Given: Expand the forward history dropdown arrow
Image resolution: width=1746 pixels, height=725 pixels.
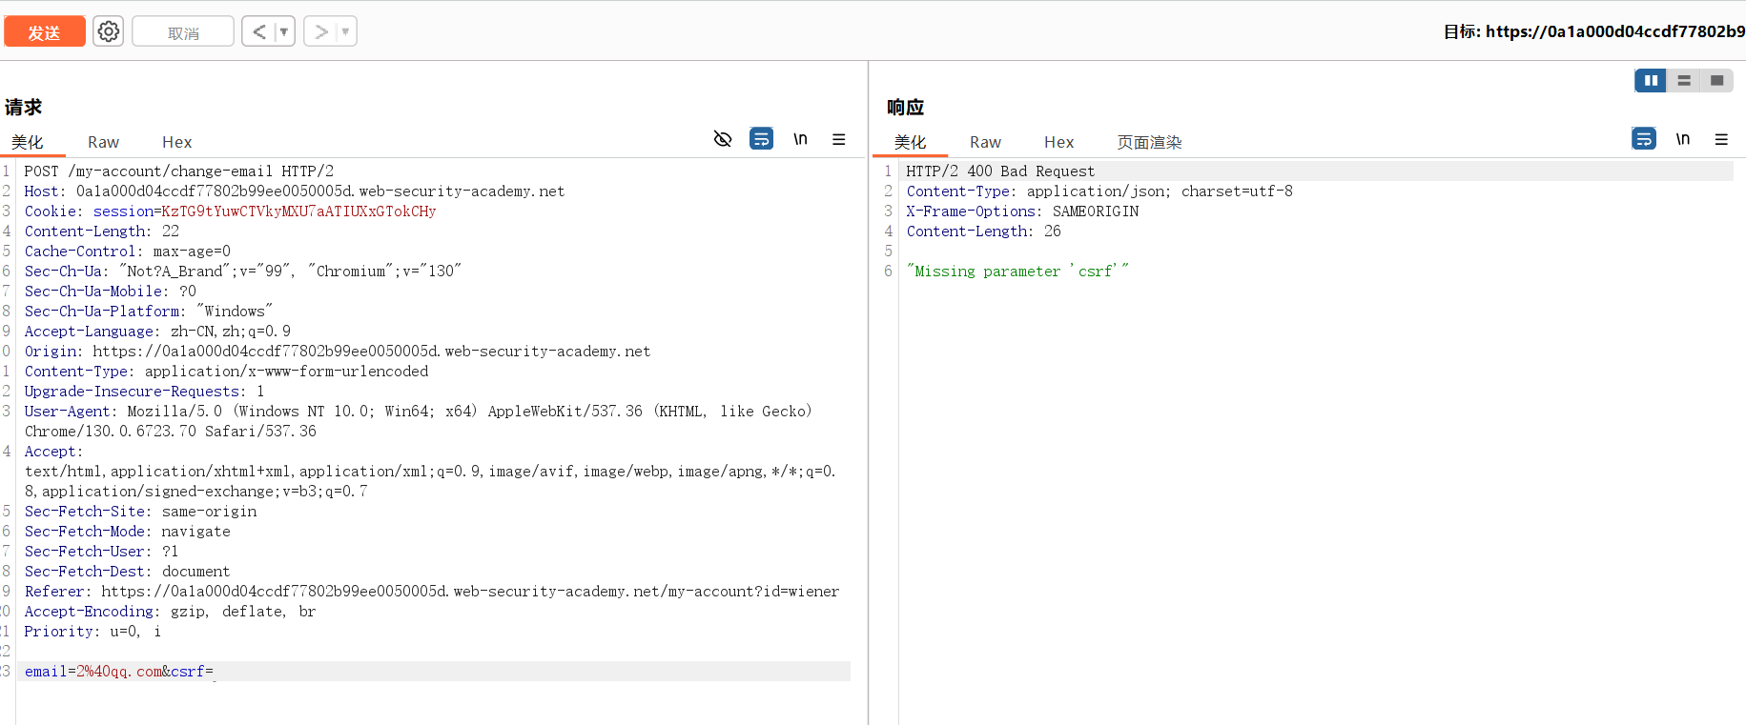Looking at the screenshot, I should click(345, 31).
